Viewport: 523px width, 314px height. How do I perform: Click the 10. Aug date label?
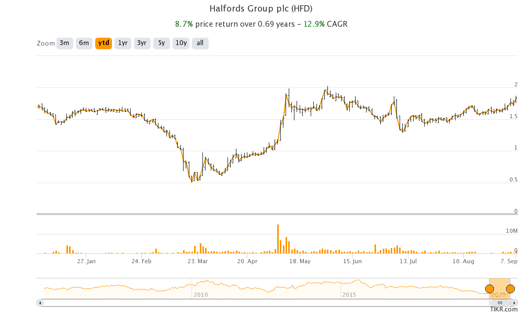pyautogui.click(x=463, y=261)
